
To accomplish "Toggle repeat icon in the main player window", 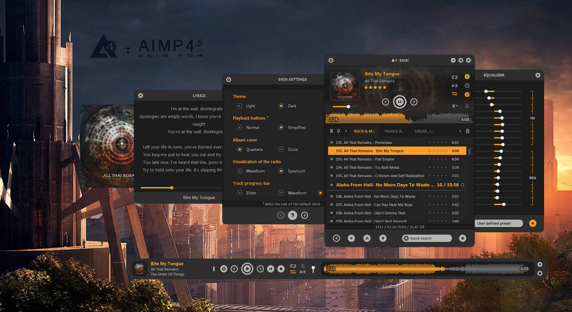I will (454, 77).
